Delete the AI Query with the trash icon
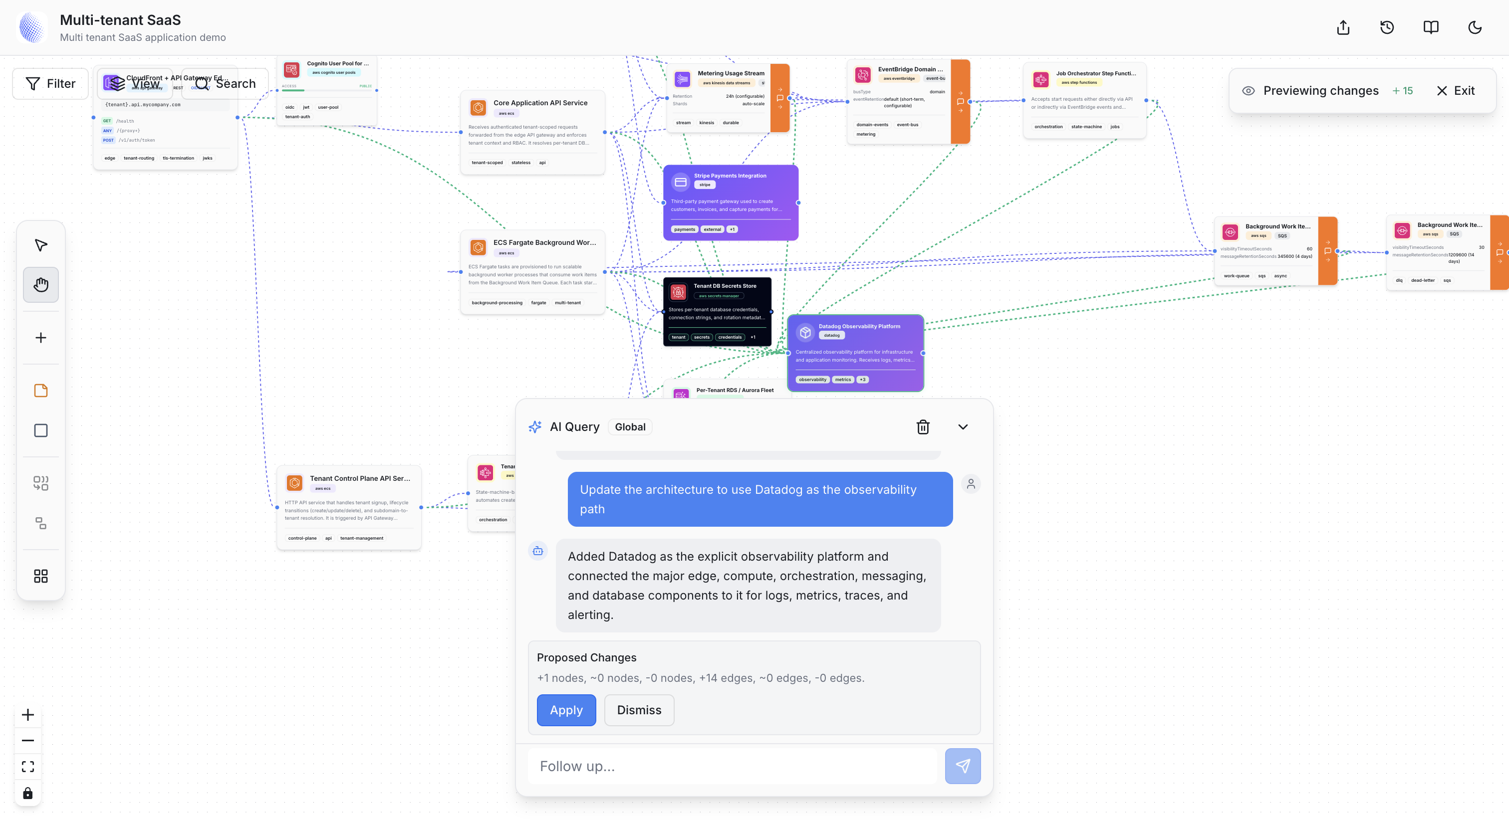 point(923,427)
